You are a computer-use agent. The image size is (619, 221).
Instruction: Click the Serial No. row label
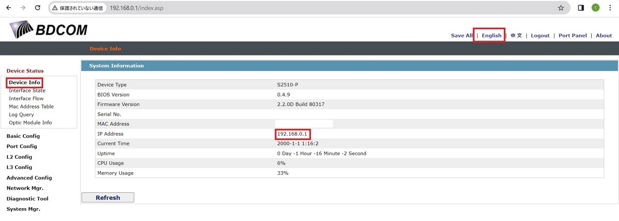pos(109,114)
